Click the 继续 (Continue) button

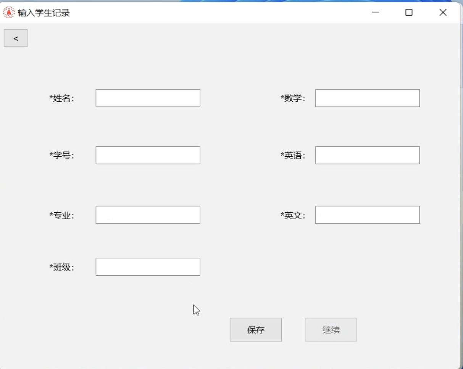[331, 329]
